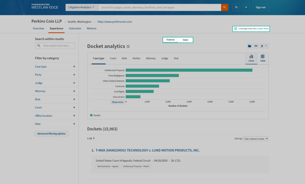Click the orange search magnifier button
The width and height of the screenshot is (305, 184).
(224, 7)
